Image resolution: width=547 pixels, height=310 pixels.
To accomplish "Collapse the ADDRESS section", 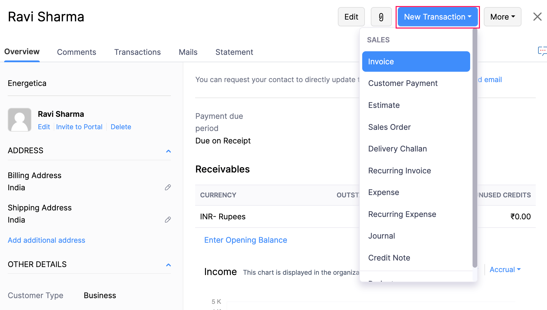I will click(168, 151).
